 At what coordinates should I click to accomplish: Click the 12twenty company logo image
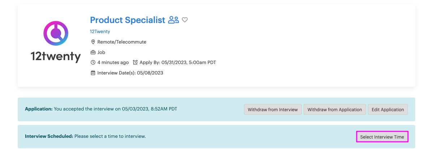click(x=56, y=42)
